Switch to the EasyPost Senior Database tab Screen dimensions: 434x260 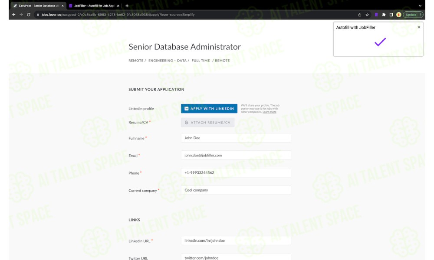click(x=38, y=6)
